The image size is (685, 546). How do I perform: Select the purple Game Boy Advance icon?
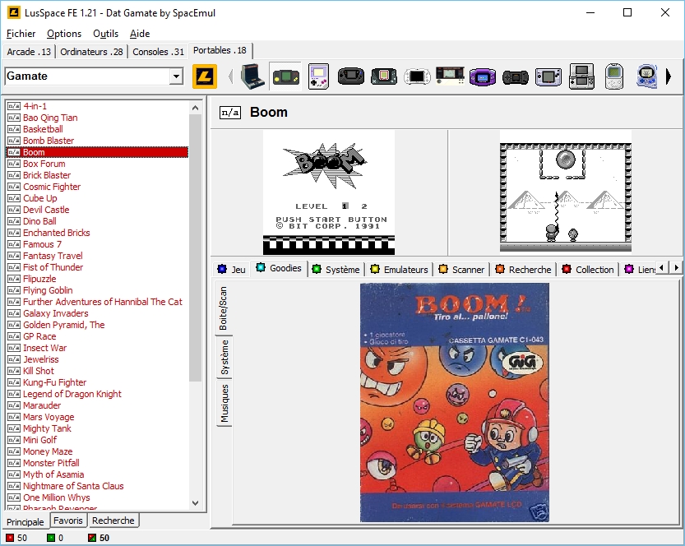click(x=483, y=76)
